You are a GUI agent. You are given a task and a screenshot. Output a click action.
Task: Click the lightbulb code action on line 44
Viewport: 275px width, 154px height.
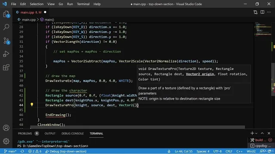coord(32,104)
